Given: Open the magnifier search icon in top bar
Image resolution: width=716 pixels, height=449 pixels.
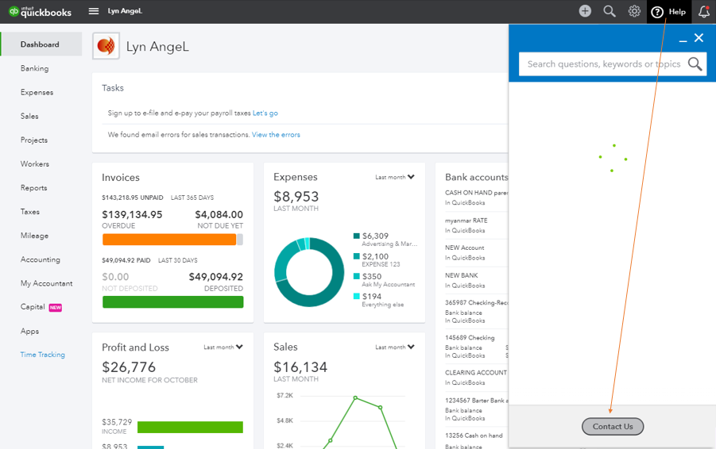Looking at the screenshot, I should click(x=610, y=11).
